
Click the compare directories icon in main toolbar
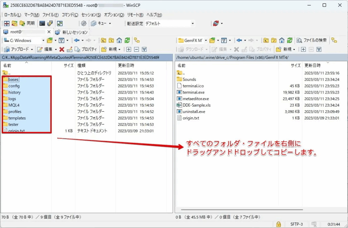pyautogui.click(x=6, y=23)
